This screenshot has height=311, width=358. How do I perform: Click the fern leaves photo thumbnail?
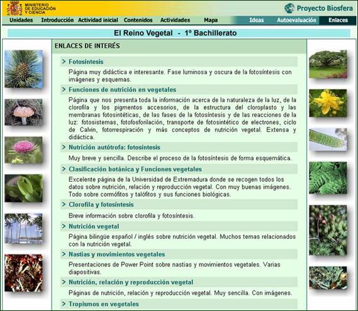click(x=328, y=178)
